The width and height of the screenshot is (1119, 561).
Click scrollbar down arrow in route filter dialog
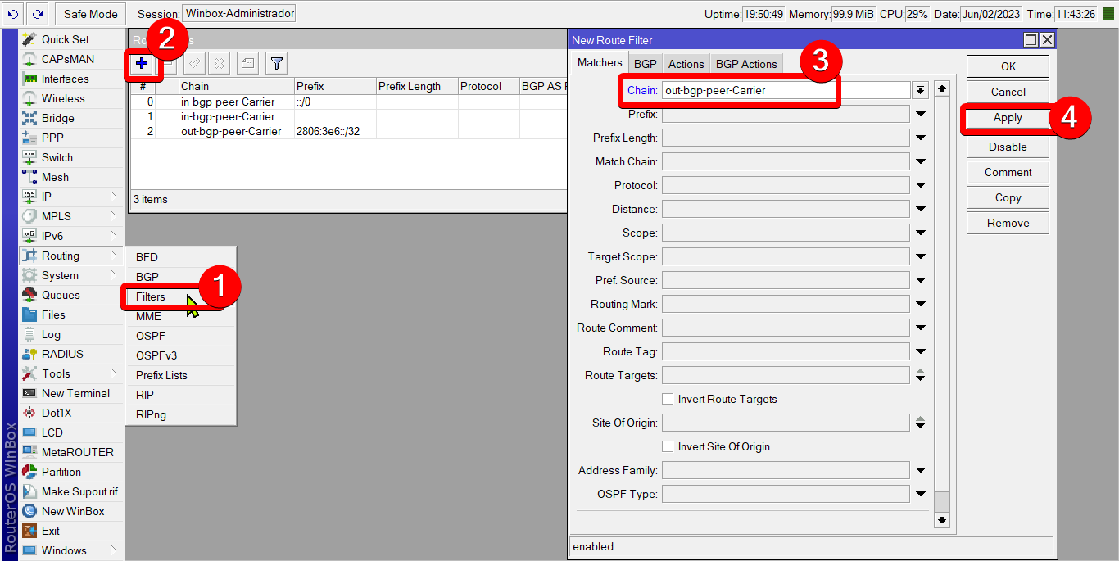click(x=942, y=520)
